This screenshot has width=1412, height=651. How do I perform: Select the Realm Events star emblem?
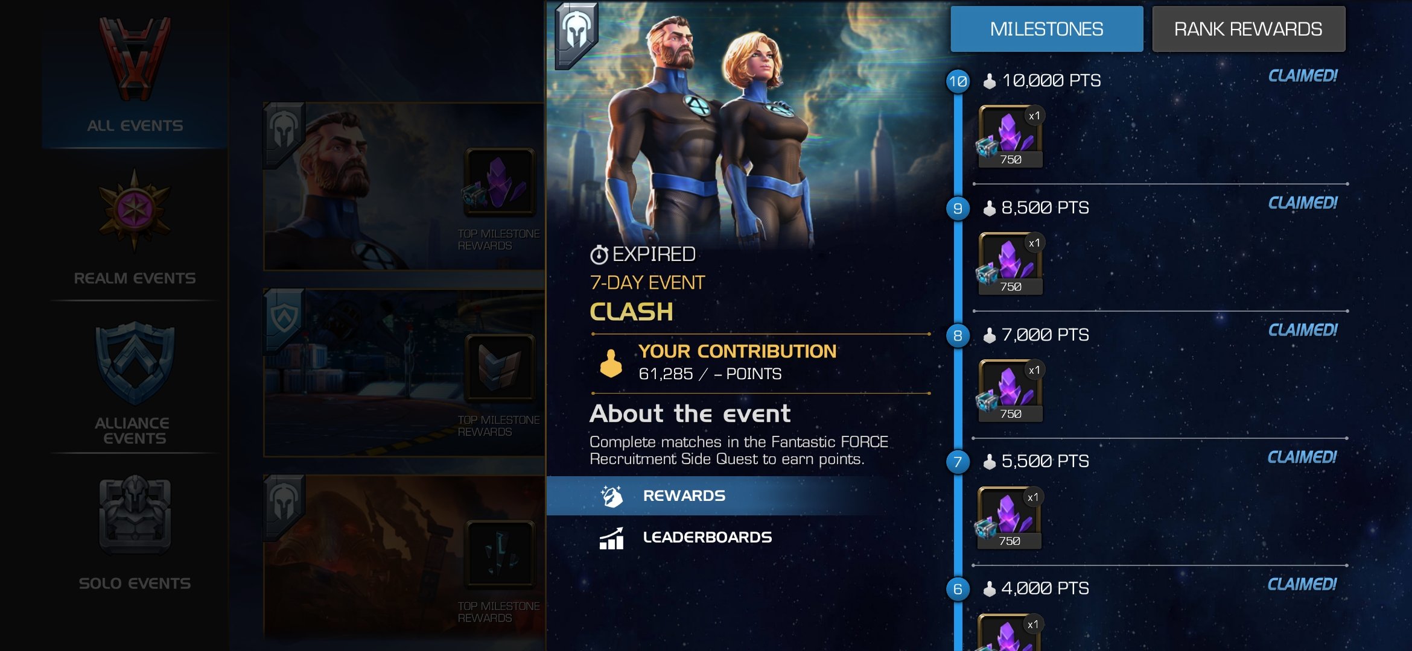[135, 209]
